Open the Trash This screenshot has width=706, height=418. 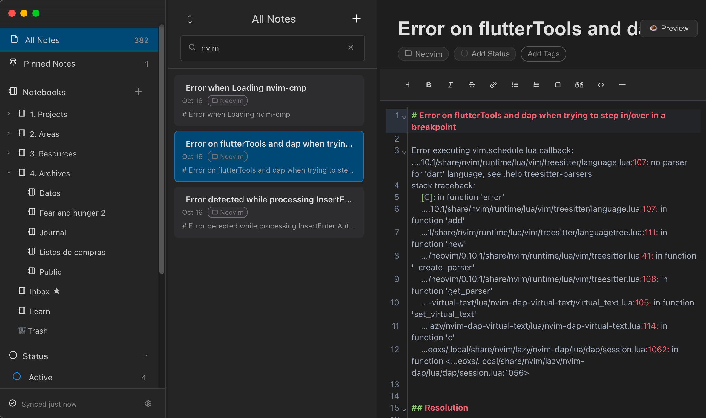pyautogui.click(x=33, y=331)
